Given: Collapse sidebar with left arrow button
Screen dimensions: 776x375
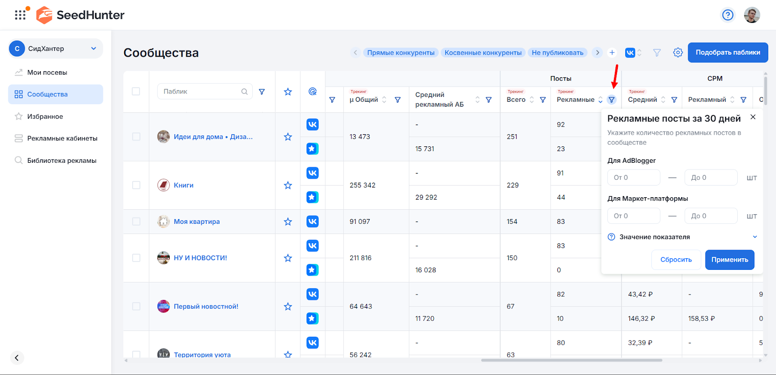Looking at the screenshot, I should click(x=17, y=358).
